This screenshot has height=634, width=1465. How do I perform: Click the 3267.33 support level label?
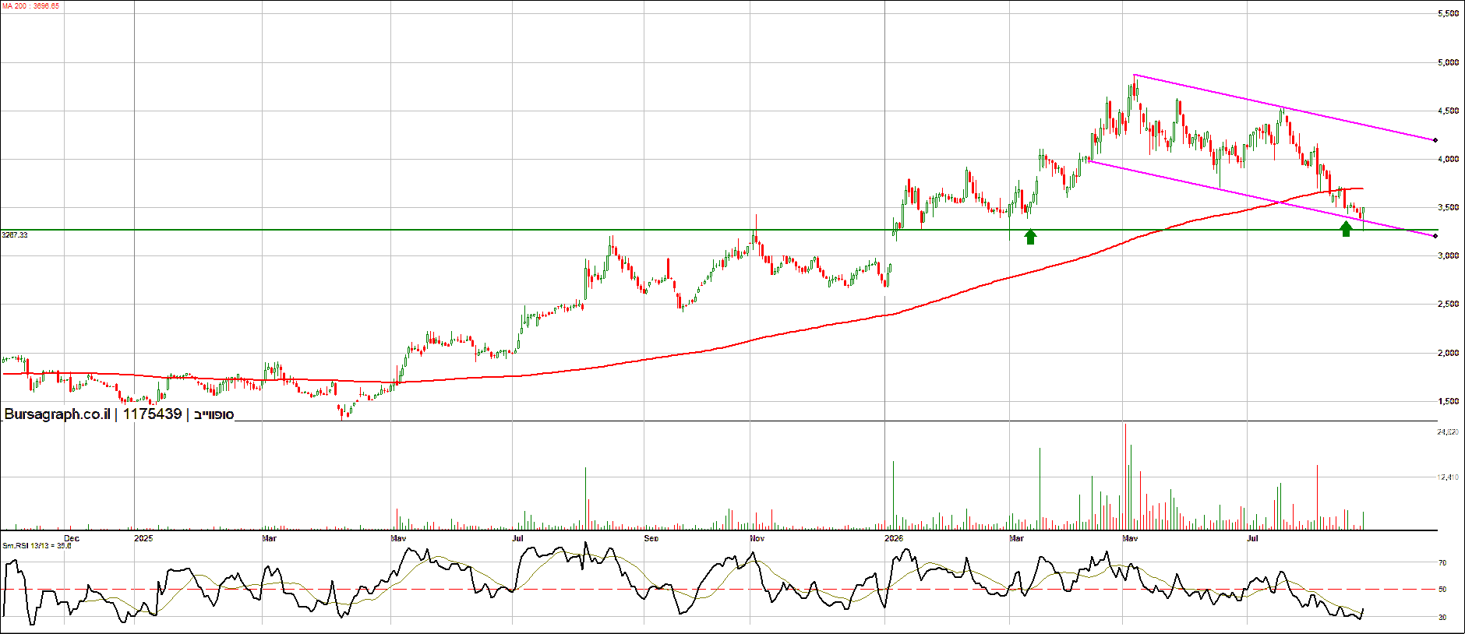click(x=15, y=234)
